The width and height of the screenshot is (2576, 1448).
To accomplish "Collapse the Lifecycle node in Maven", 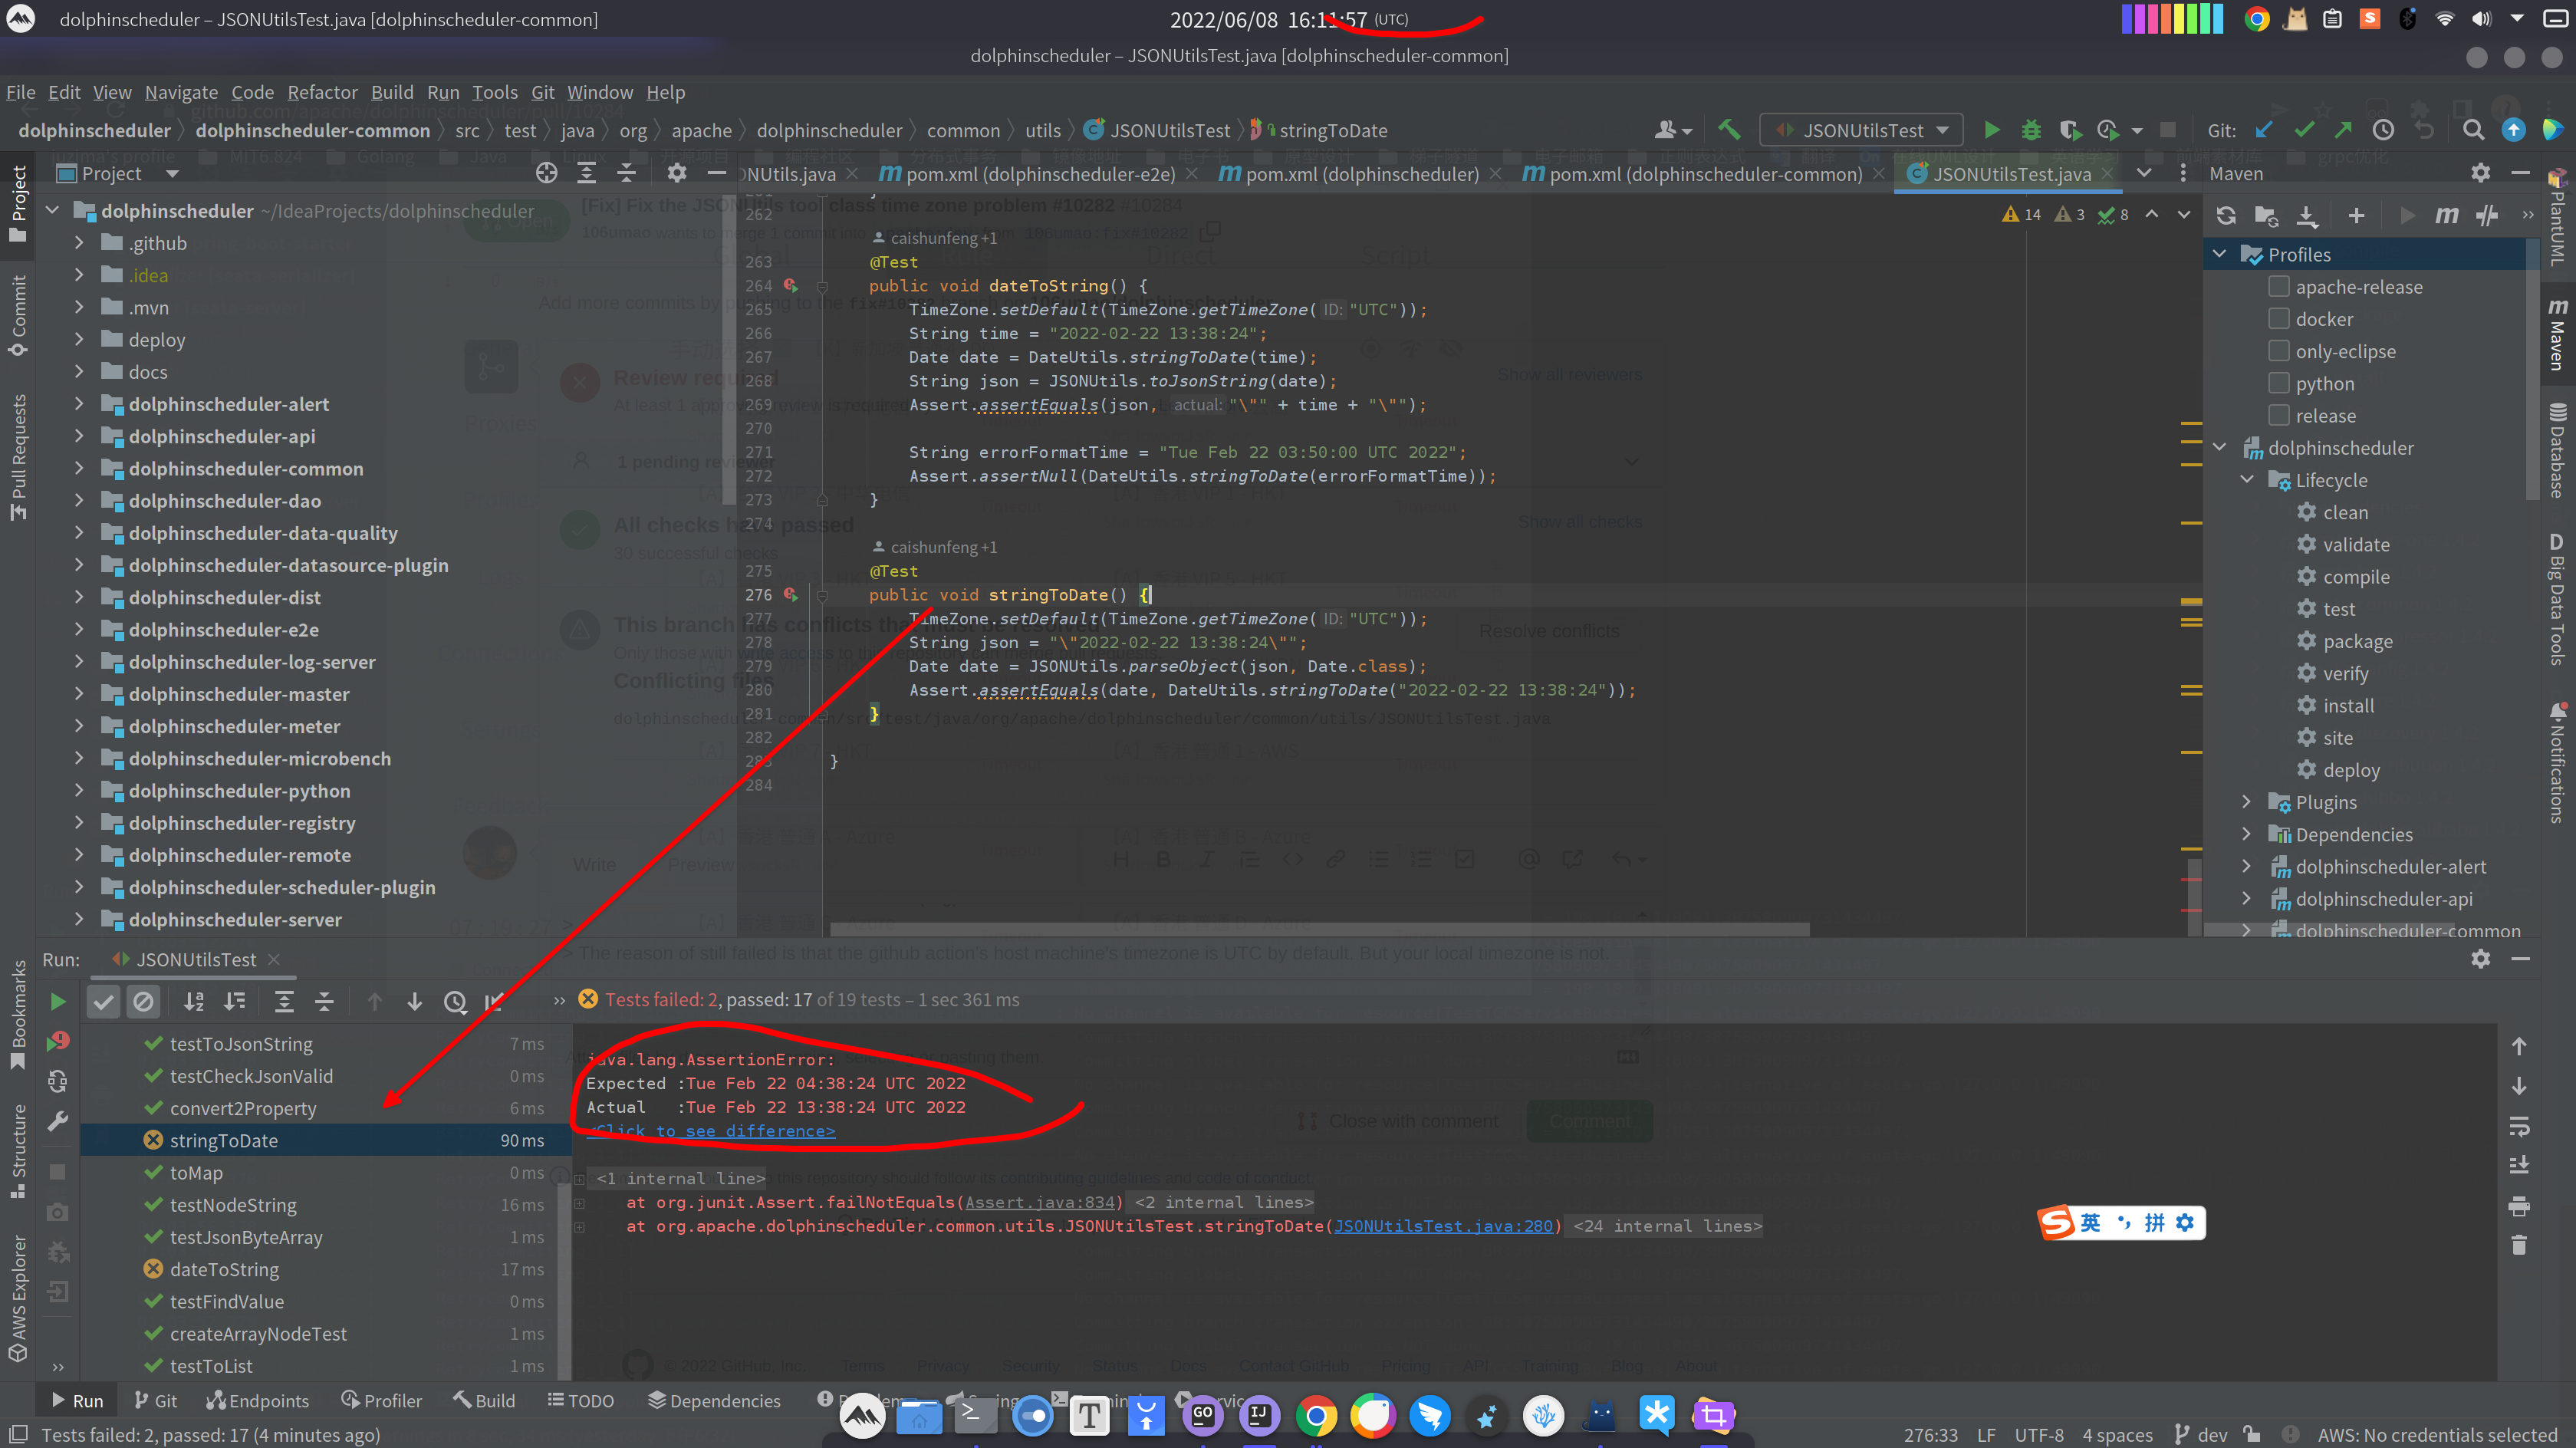I will pos(2247,480).
